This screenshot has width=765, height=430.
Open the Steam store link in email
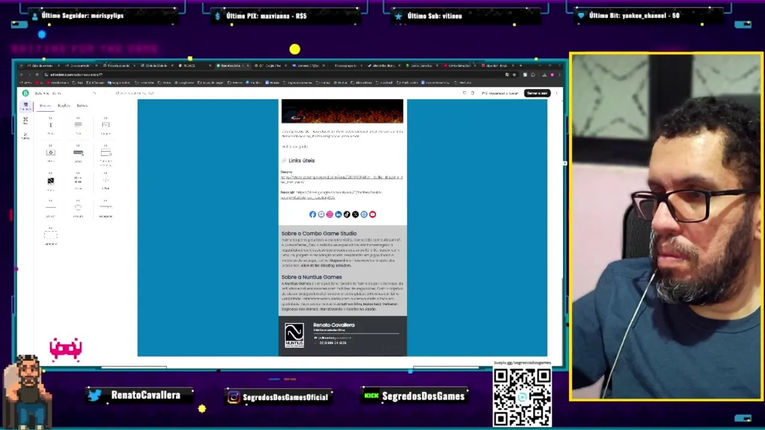coord(341,179)
